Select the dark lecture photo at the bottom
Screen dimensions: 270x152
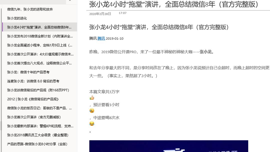pyautogui.click(x=169, y=147)
